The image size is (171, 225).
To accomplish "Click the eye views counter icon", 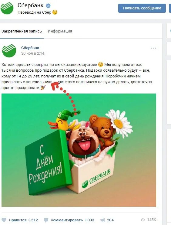I will coord(143,220).
